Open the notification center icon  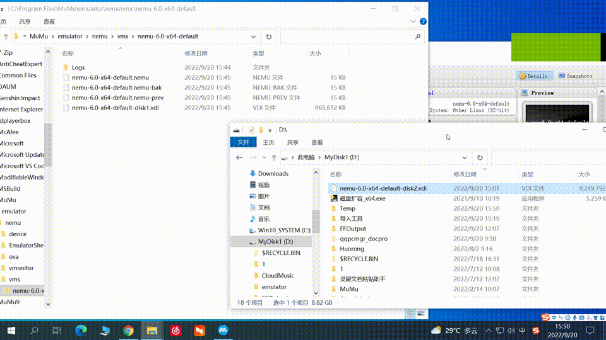pos(590,331)
